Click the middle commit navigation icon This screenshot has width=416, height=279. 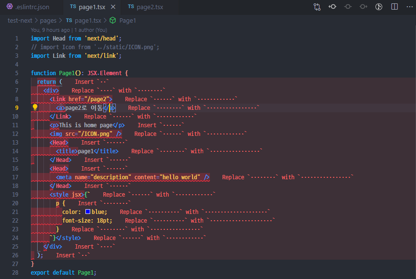point(348,7)
